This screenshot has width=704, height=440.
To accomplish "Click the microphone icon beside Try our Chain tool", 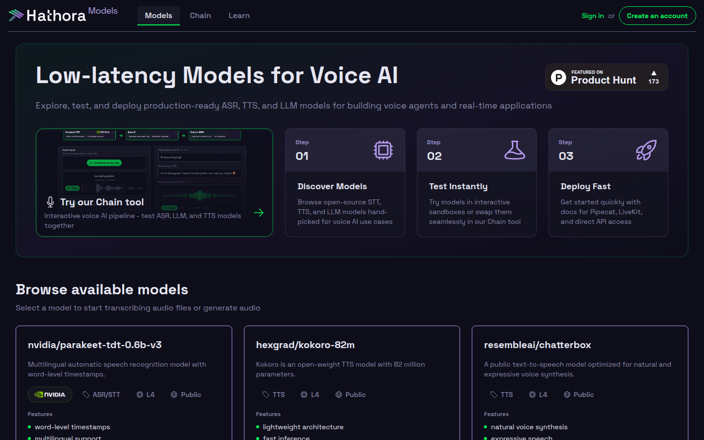I will pos(50,202).
